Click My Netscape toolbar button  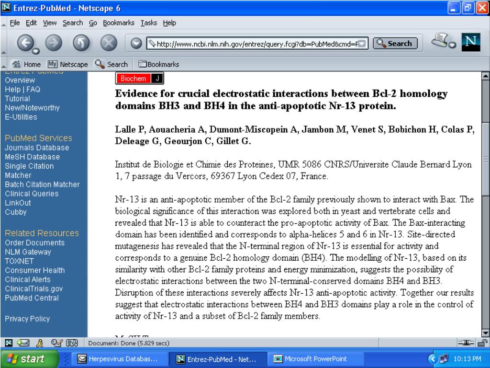[67, 64]
